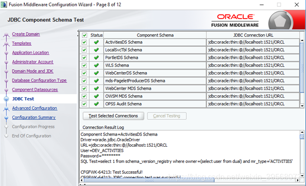Uncheck the mds-PageletProducerDS Schema checkbox

84,80
